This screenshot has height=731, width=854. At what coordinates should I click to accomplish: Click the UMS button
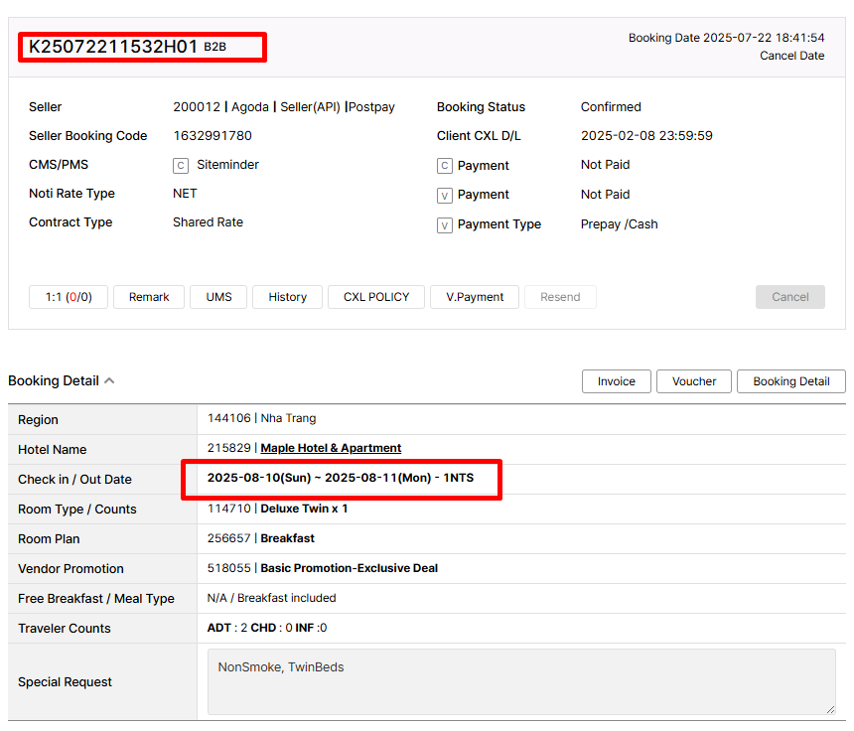click(218, 297)
